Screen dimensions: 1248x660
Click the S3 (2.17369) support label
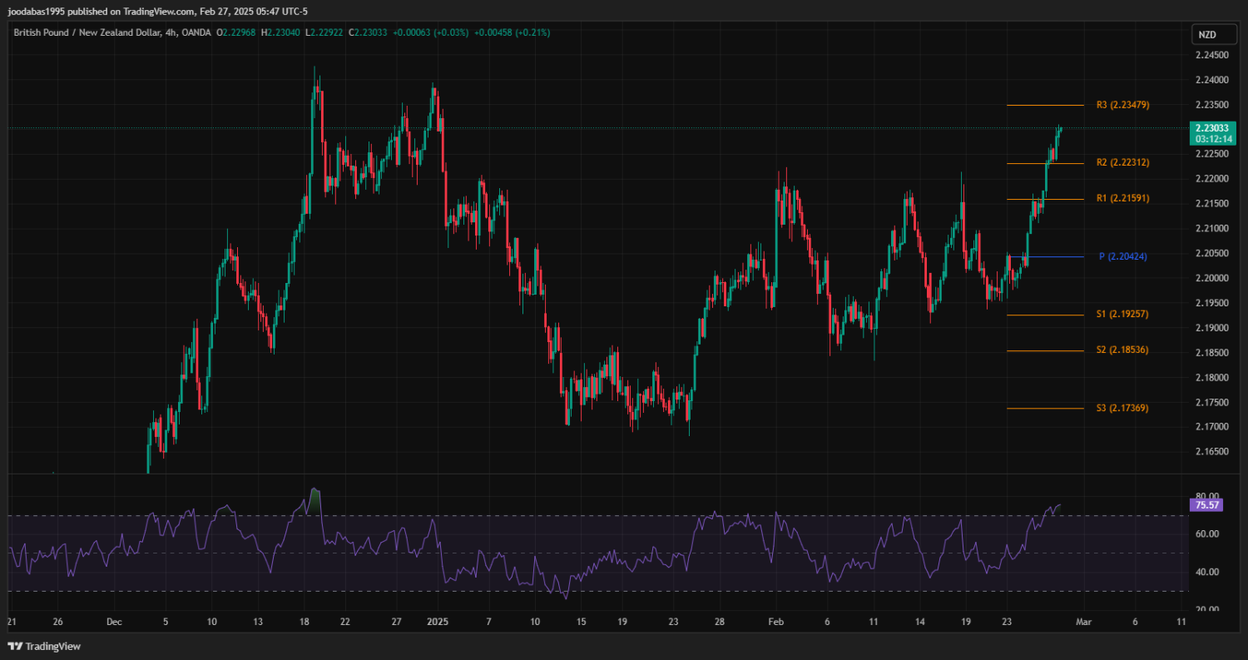coord(1122,408)
